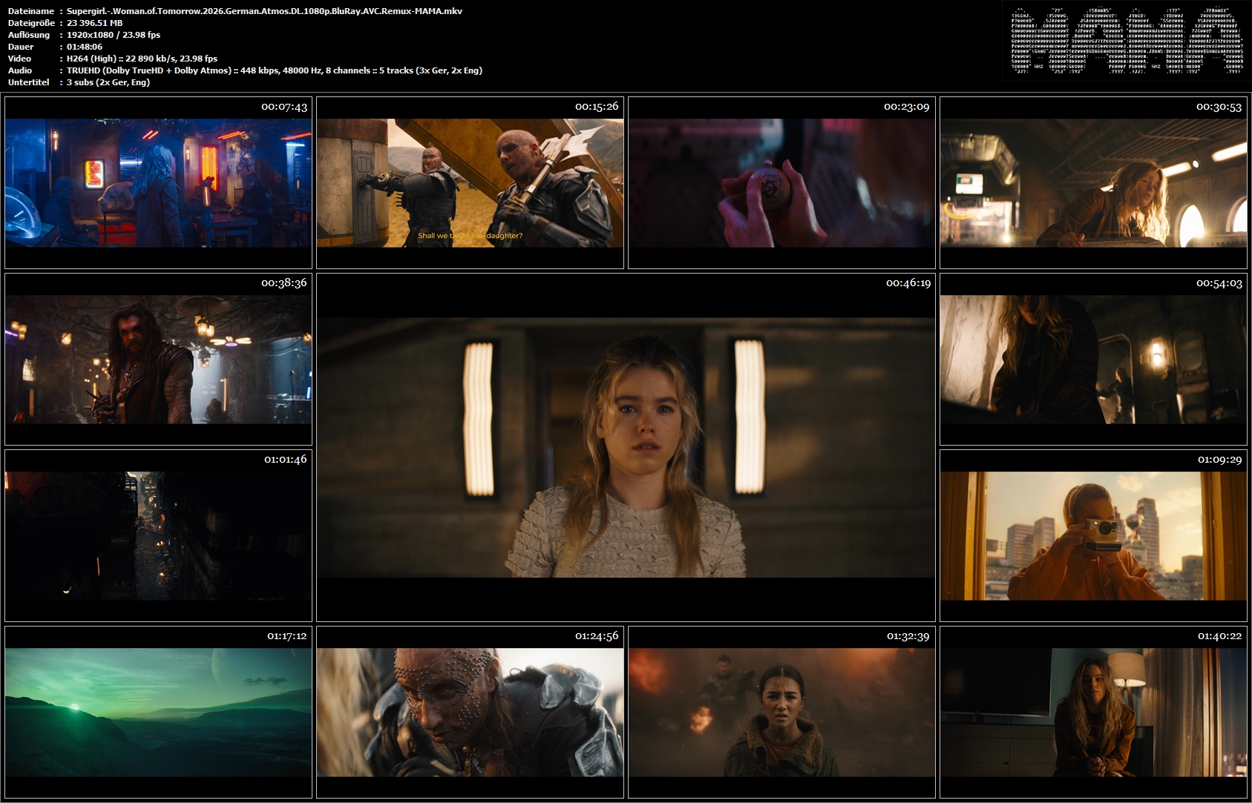Click the 01:09:29 camera photo thumbnail

coord(1093,535)
